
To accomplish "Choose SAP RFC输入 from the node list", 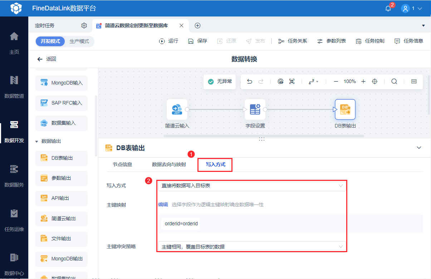I will [x=61, y=103].
